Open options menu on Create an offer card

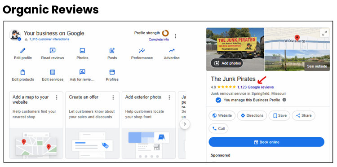point(113,97)
